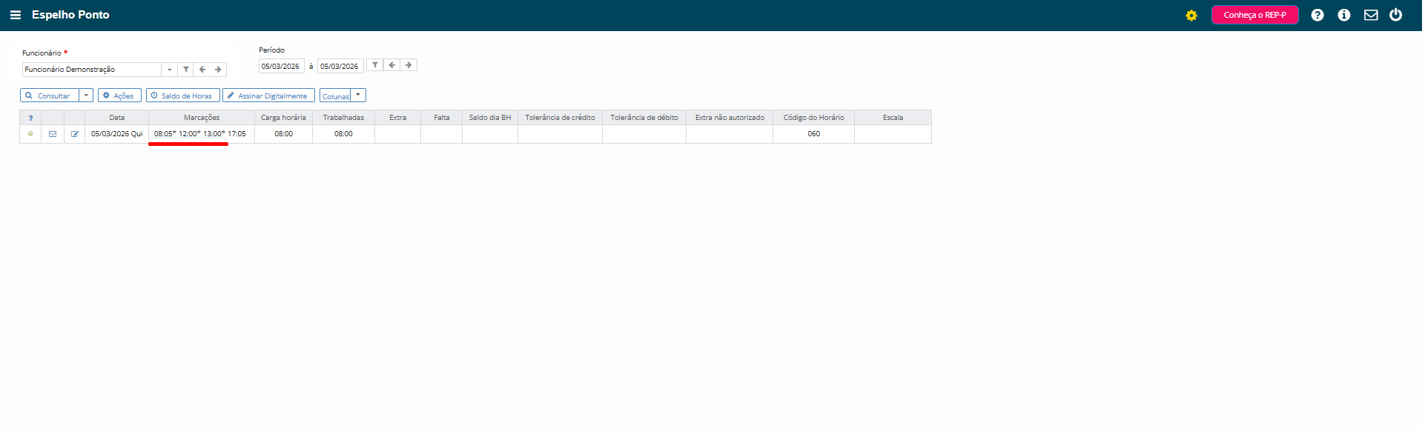Image resolution: width=1422 pixels, height=428 pixels.
Task: Click the Consultar button
Action: click(x=49, y=96)
